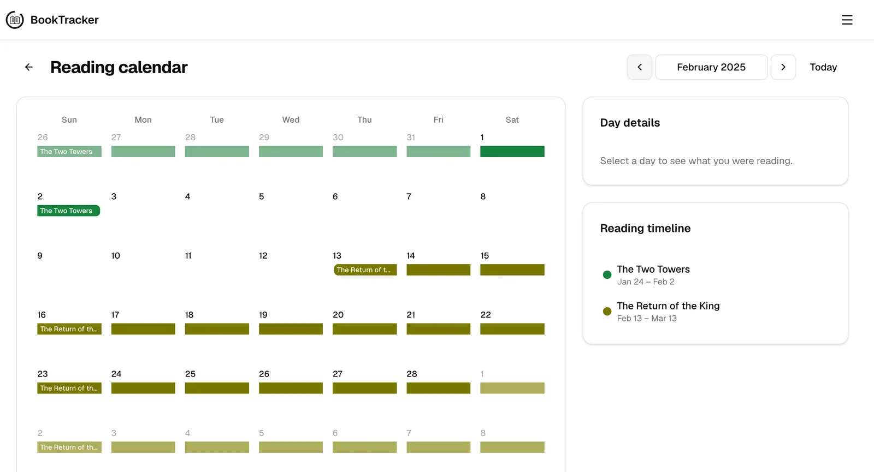Click the February 2025 month label
Viewport: 874px width, 472px height.
click(711, 67)
